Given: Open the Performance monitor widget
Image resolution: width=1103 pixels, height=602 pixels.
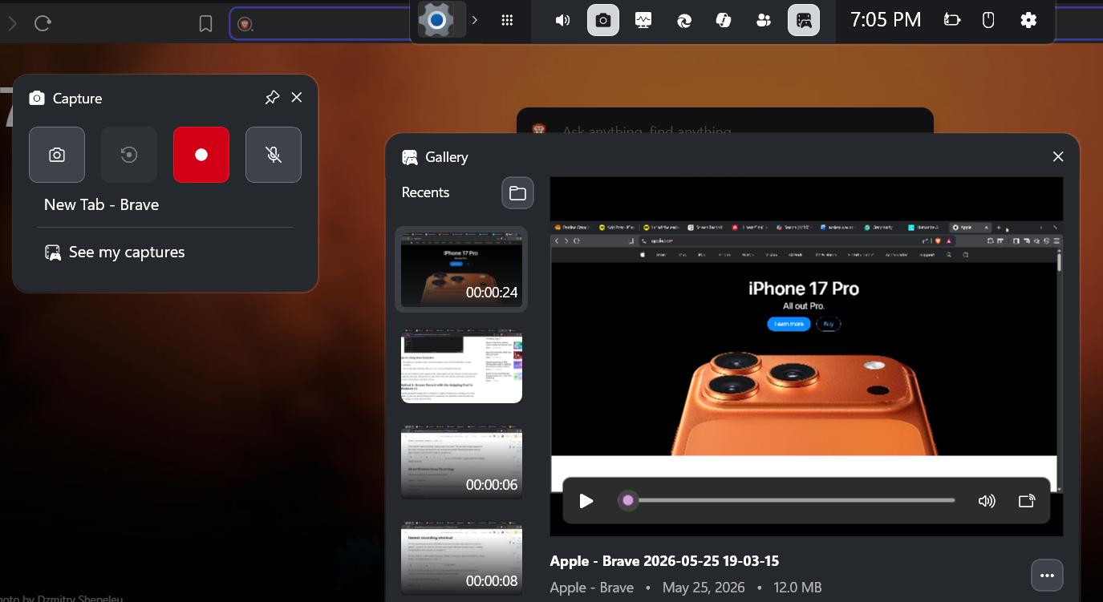Looking at the screenshot, I should 643,20.
